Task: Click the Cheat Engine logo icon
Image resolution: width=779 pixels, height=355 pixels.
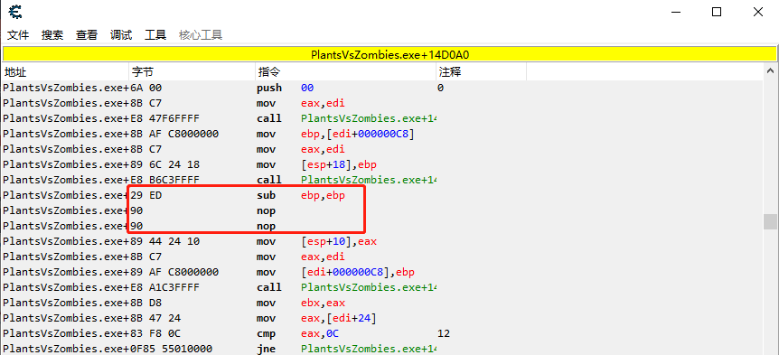Action: [14, 11]
